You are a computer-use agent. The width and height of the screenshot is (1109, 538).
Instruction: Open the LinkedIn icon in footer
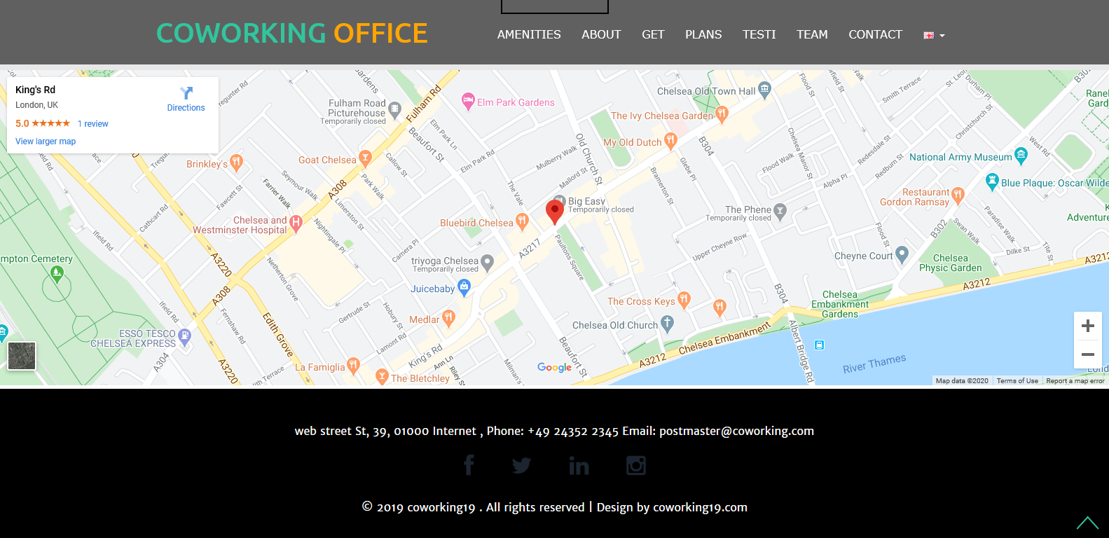tap(579, 465)
